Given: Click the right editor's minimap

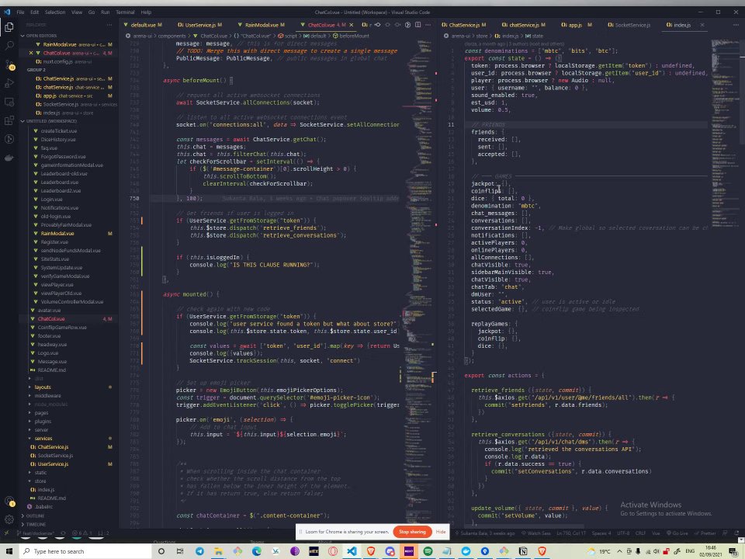Looking at the screenshot, I should click(724, 133).
